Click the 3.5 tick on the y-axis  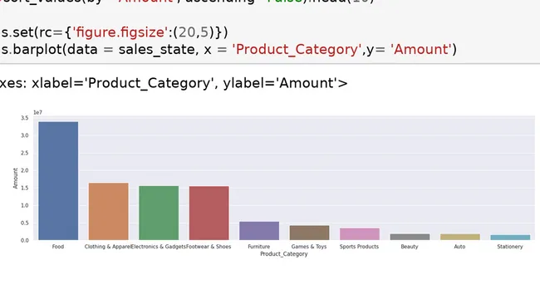click(24, 118)
